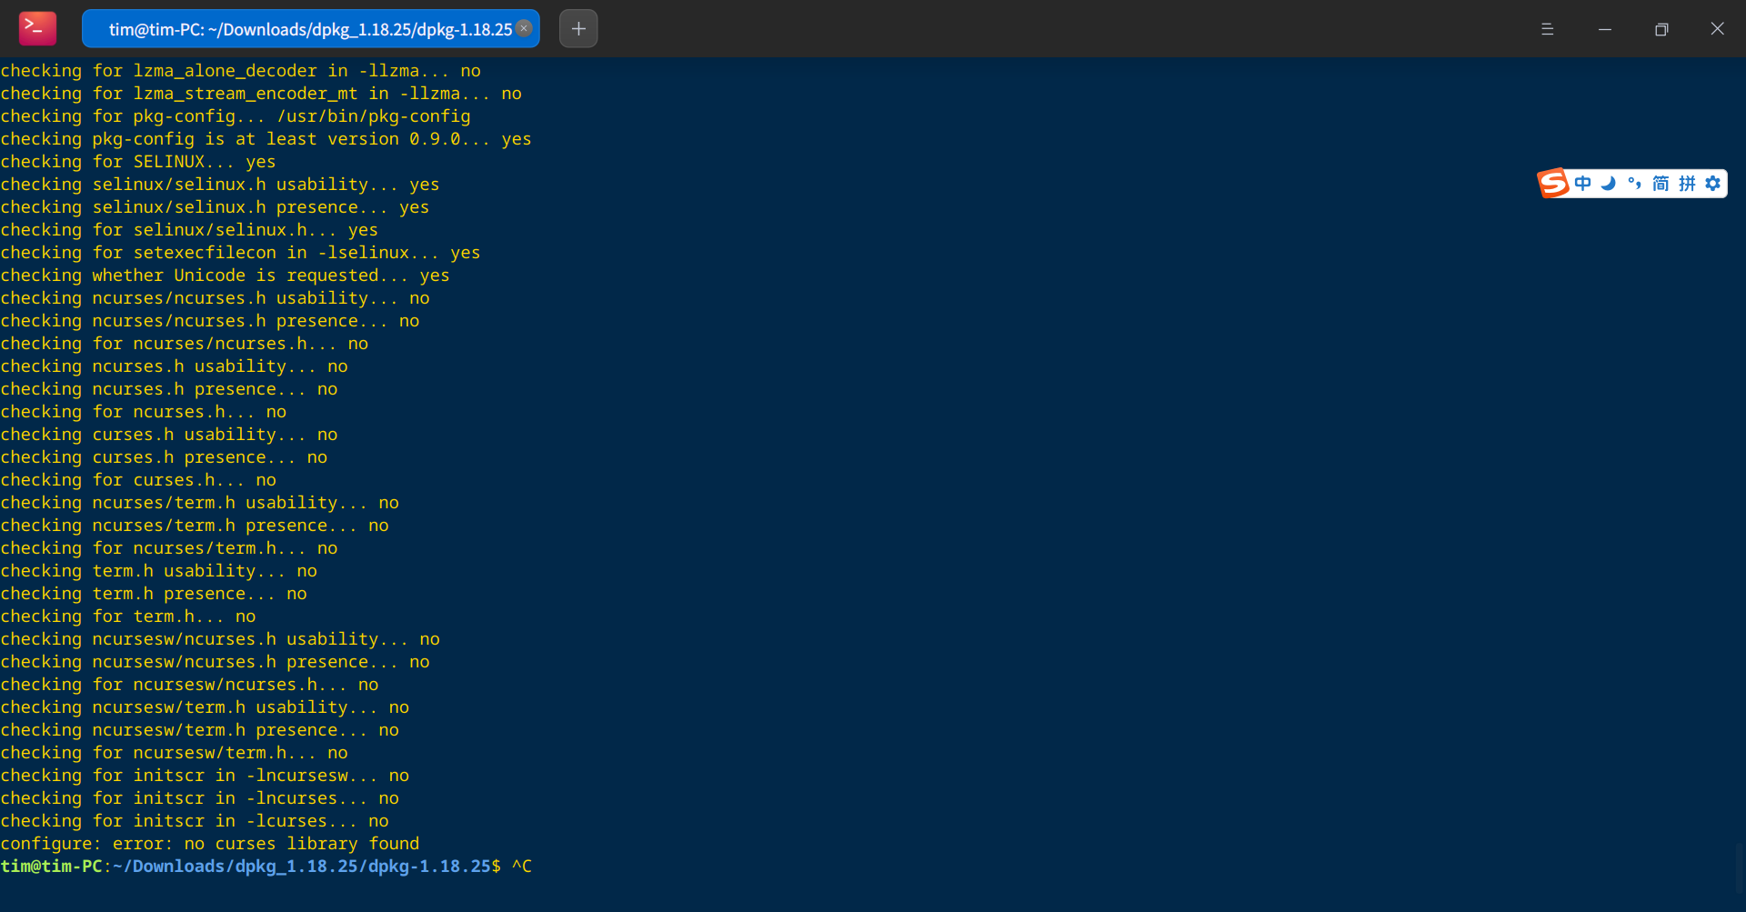Select the tim@tim-PC dpkg-1.18.25 terminal tab
Image resolution: width=1746 pixels, height=912 pixels.
pyautogui.click(x=310, y=29)
